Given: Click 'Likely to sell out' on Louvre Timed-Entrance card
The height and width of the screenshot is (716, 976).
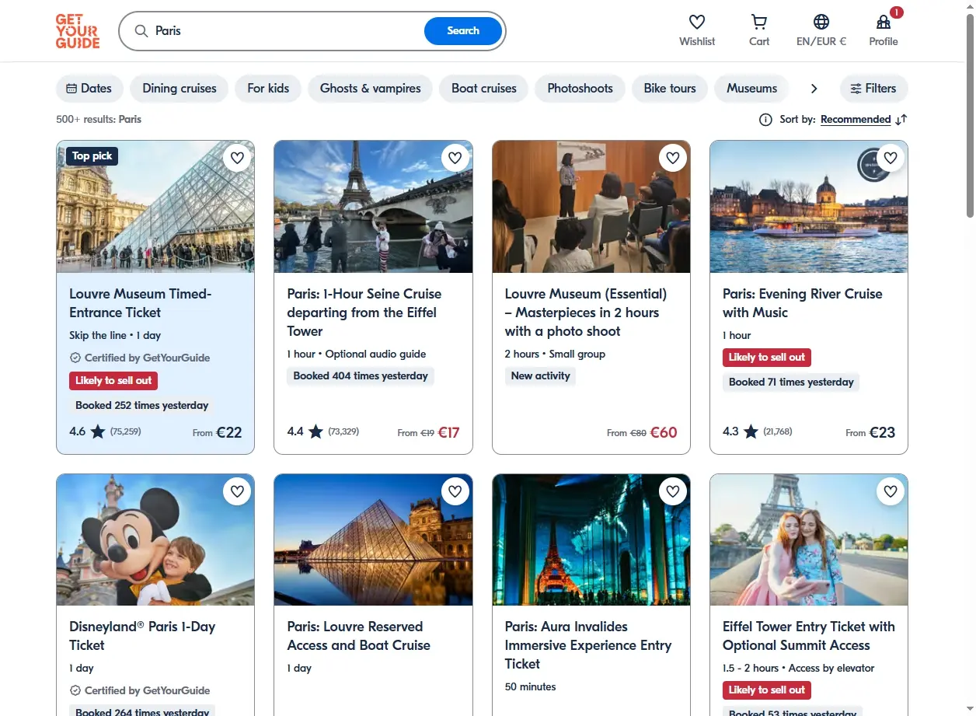Looking at the screenshot, I should point(113,381).
